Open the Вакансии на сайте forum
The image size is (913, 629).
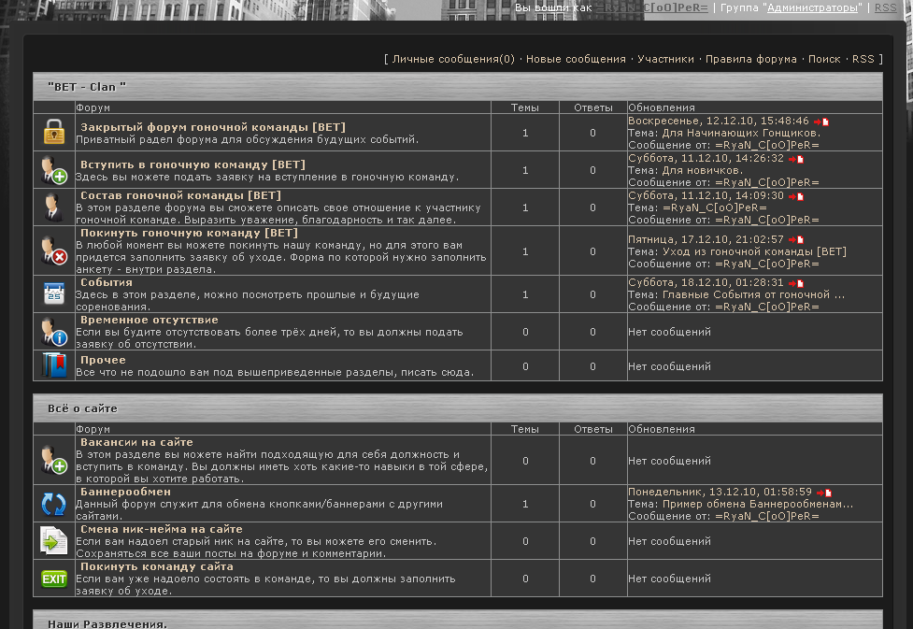(136, 442)
